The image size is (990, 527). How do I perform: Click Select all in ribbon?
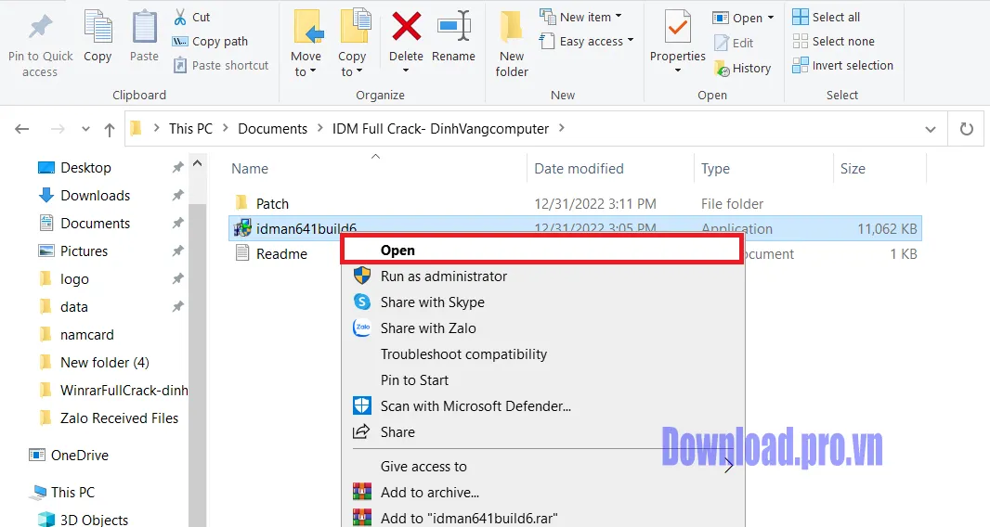click(x=835, y=17)
